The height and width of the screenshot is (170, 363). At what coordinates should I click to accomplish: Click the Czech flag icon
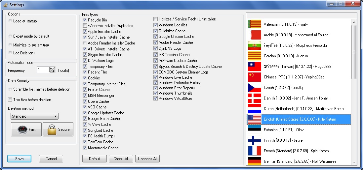(x=255, y=88)
